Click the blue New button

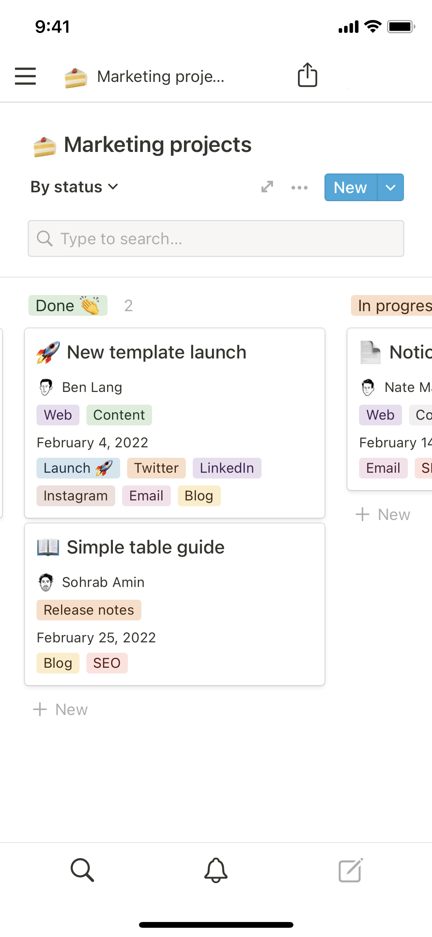(350, 187)
